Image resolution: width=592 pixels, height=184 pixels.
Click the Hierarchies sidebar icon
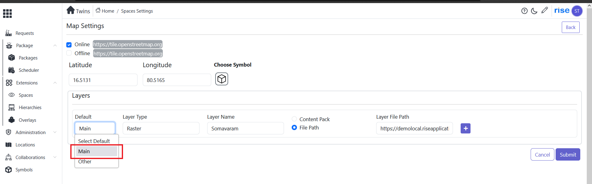(x=12, y=107)
